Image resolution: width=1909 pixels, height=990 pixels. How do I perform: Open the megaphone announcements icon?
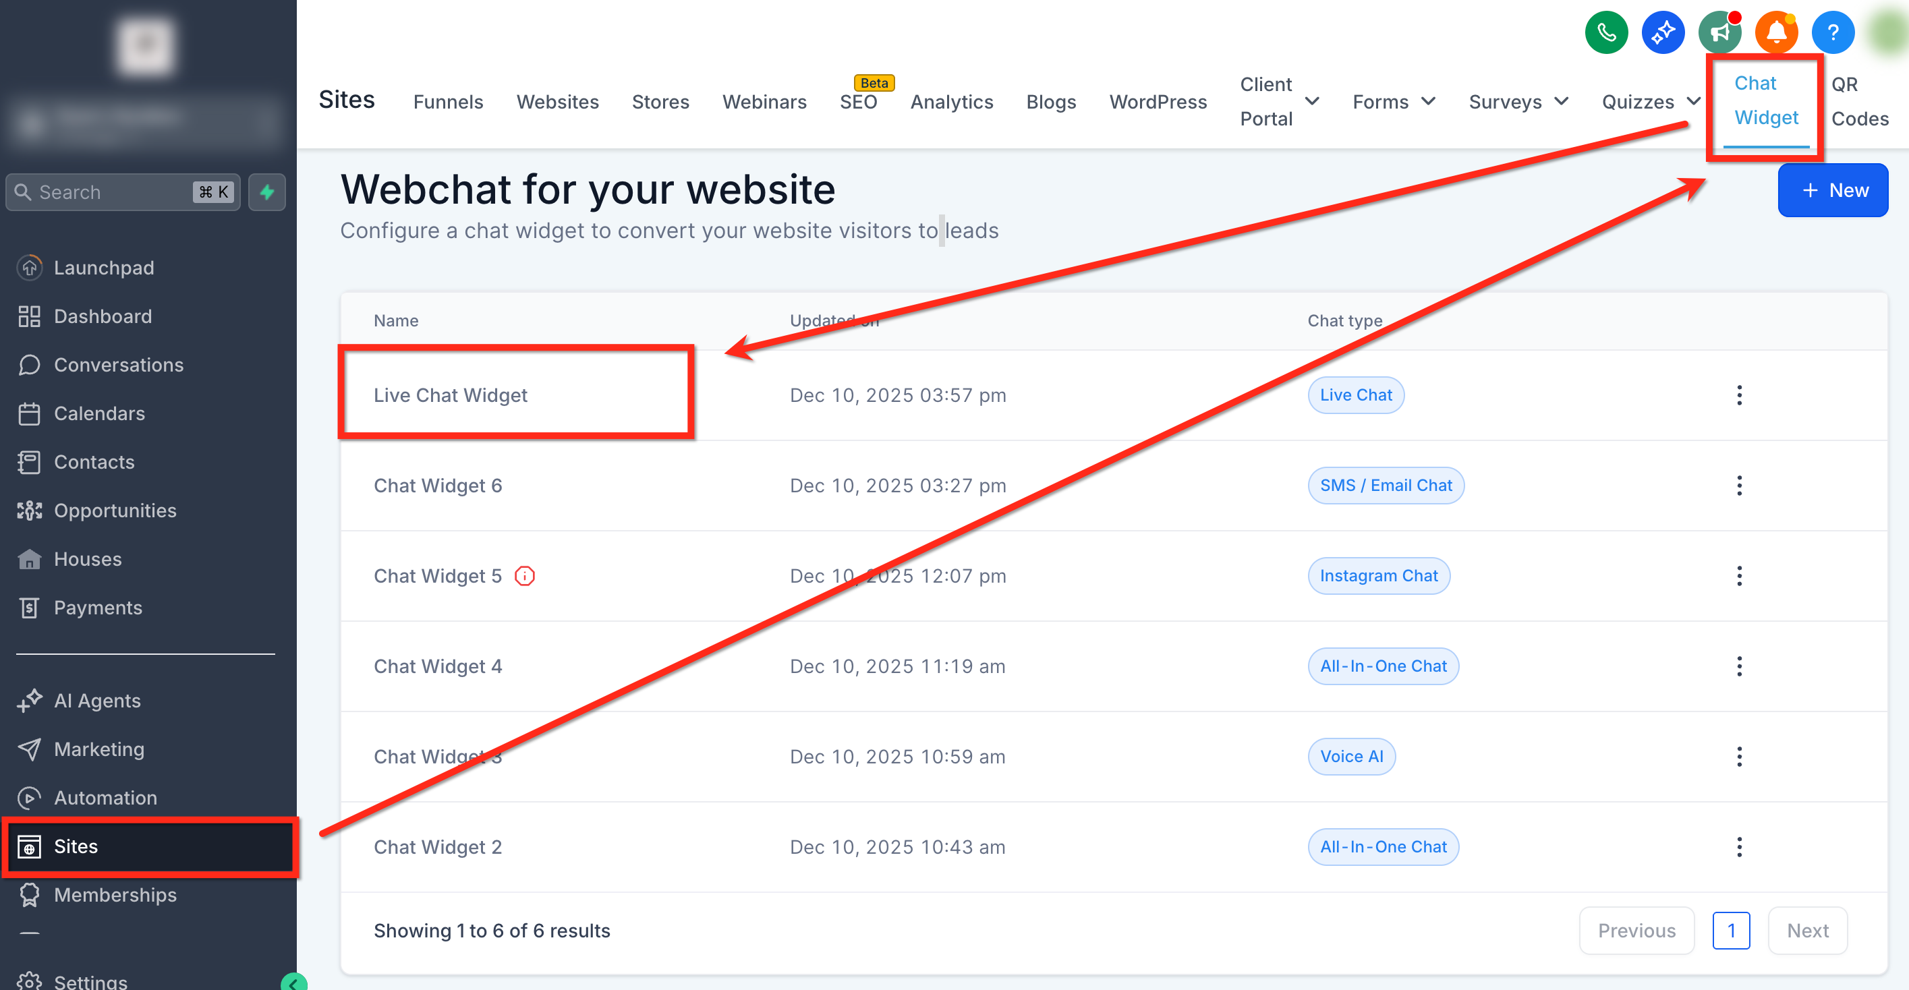pyautogui.click(x=1719, y=32)
